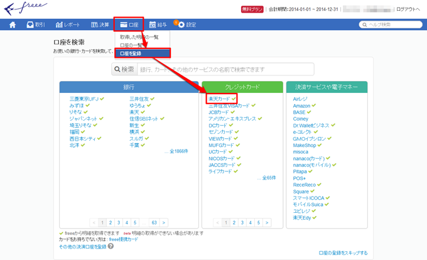Open the freee提携カード link
The image size is (427, 260).
(123, 239)
